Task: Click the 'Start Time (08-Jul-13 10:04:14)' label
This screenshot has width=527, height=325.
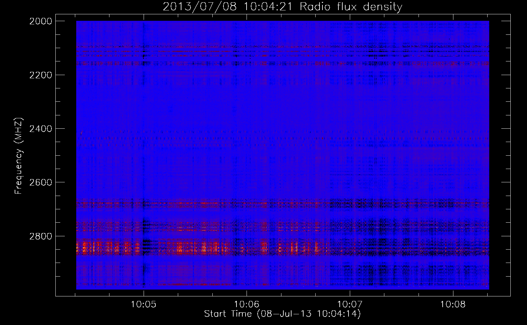Action: pyautogui.click(x=282, y=314)
